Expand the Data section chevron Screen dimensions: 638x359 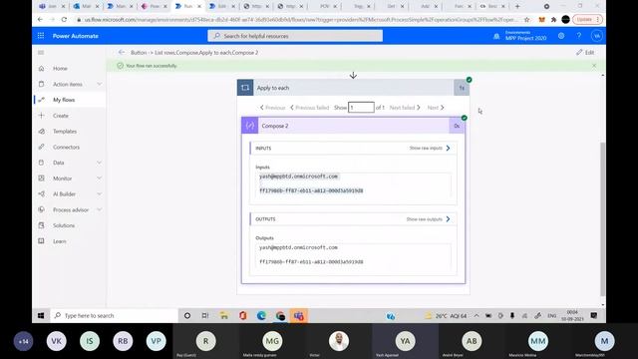pos(100,163)
